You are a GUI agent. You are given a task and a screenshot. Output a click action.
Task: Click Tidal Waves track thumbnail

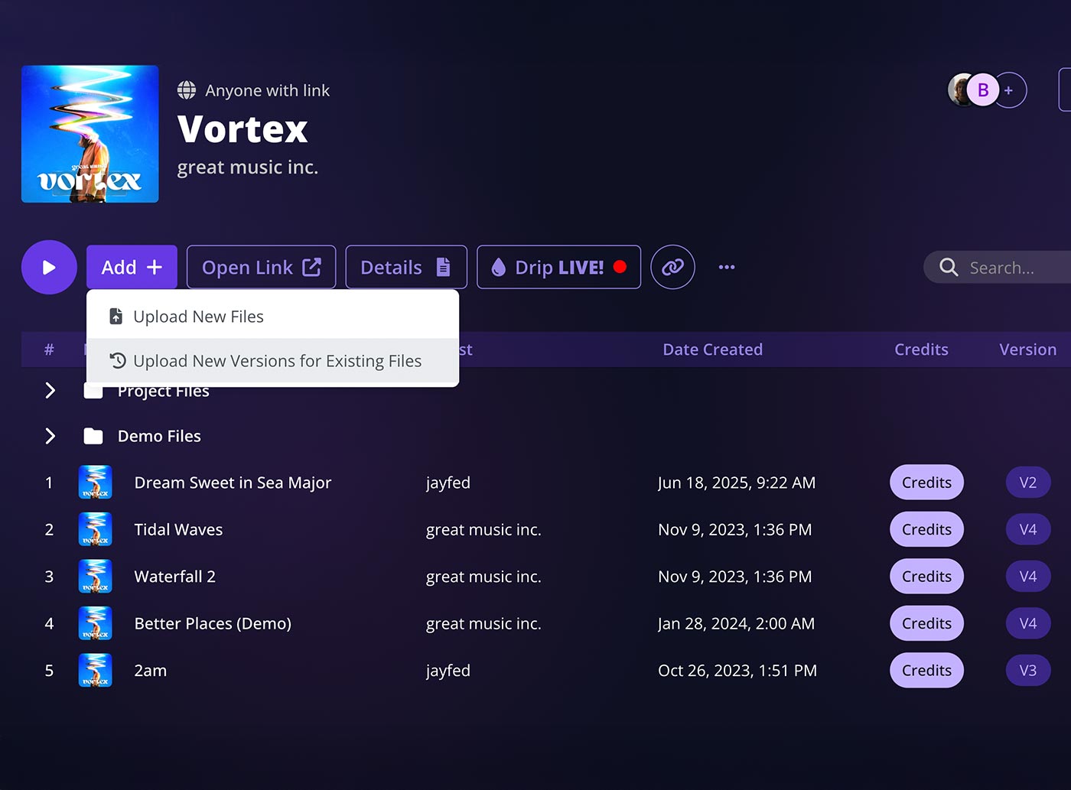[x=96, y=529]
